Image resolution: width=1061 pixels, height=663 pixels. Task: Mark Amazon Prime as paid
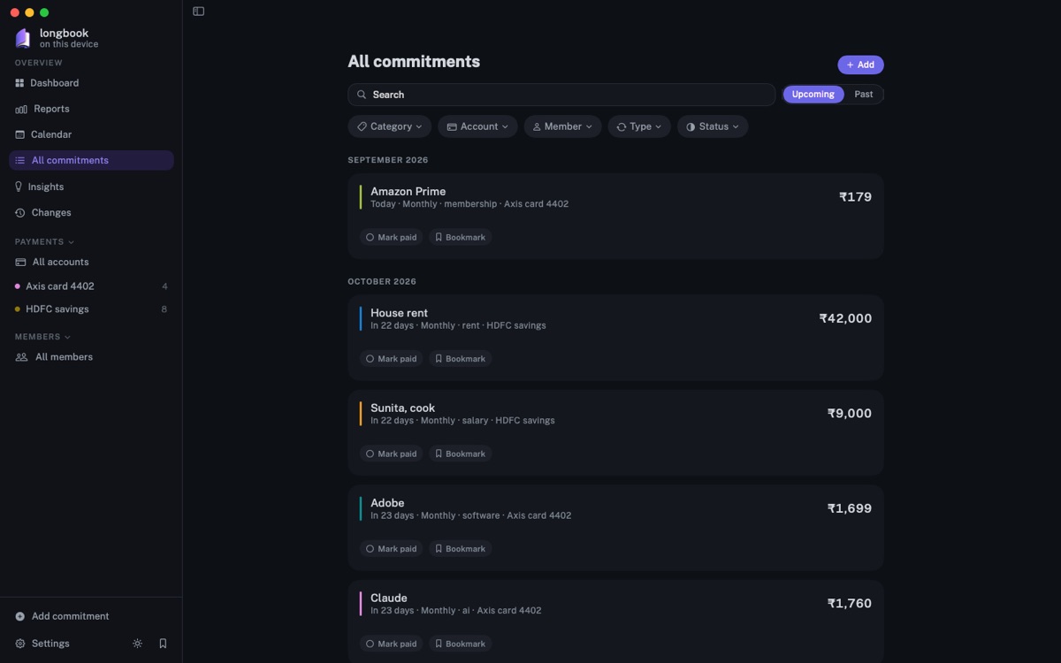tap(391, 237)
